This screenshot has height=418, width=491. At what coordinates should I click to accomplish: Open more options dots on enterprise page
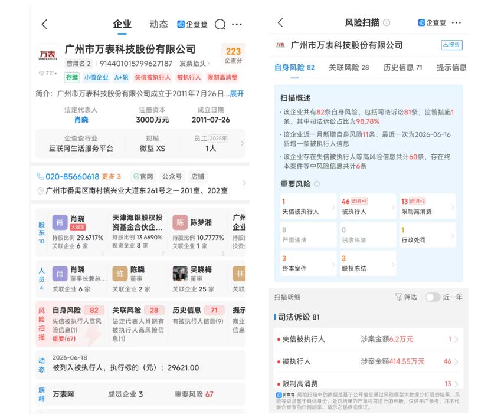[237, 24]
